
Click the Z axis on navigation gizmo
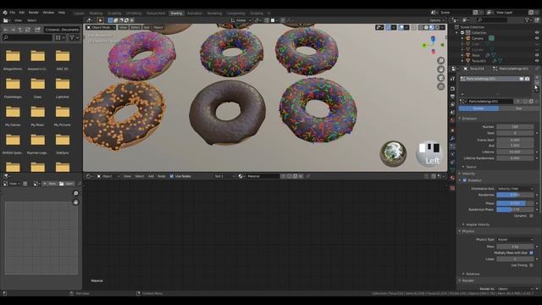[x=433, y=38]
